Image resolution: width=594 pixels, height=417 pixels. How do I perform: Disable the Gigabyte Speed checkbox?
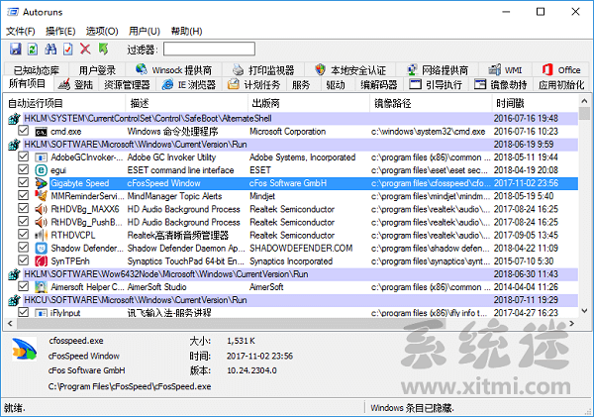(x=24, y=182)
